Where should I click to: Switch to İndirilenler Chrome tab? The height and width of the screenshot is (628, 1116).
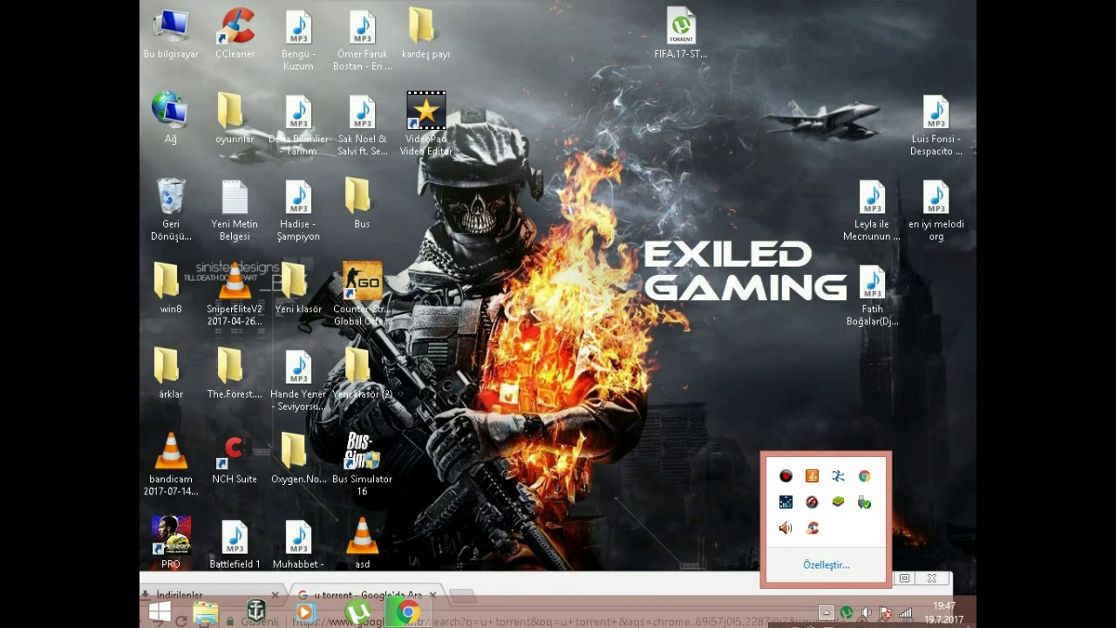coord(210,595)
